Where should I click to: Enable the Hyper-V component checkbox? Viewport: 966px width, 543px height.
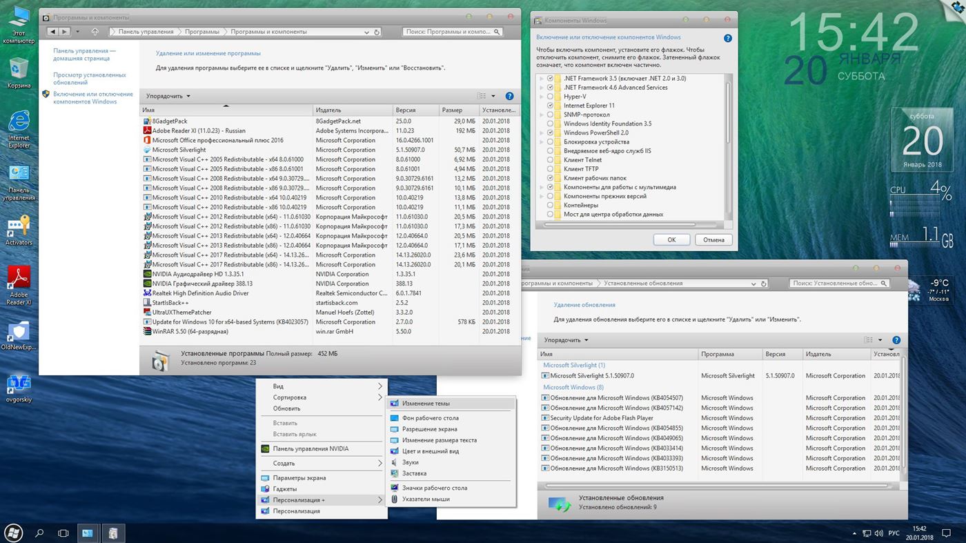[x=550, y=97]
